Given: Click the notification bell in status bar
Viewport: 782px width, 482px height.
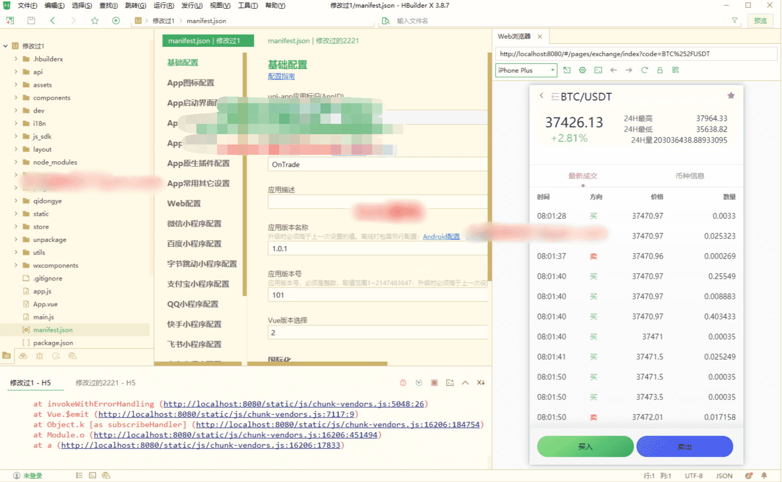Looking at the screenshot, I should click(x=764, y=475).
